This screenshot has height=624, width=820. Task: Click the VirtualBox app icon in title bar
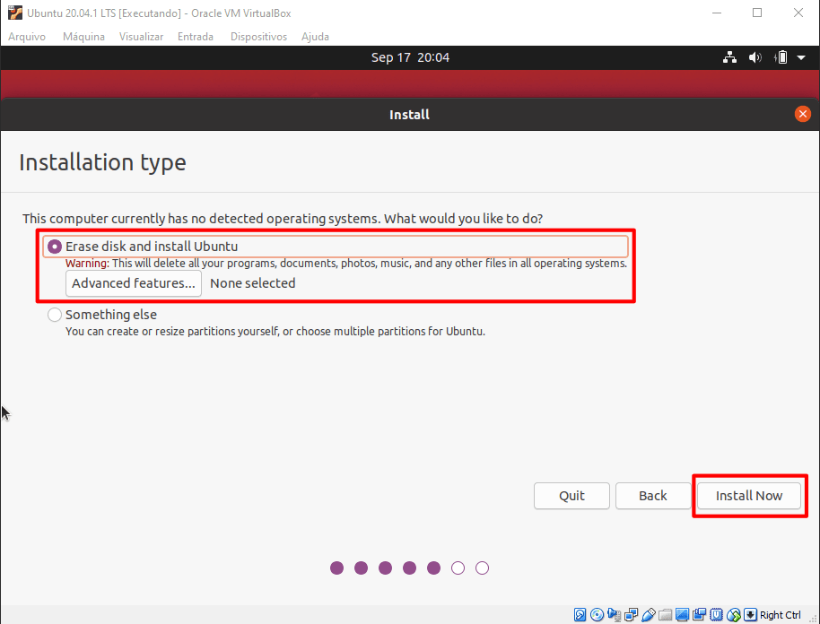click(15, 13)
